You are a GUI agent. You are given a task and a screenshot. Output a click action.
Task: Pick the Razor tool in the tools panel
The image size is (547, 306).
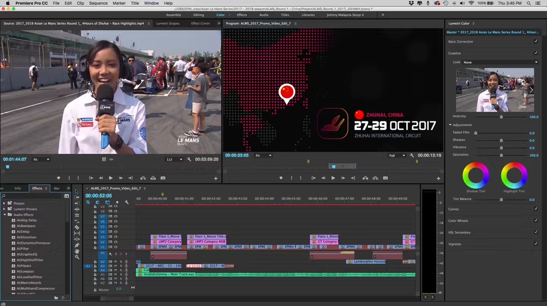pyautogui.click(x=77, y=227)
